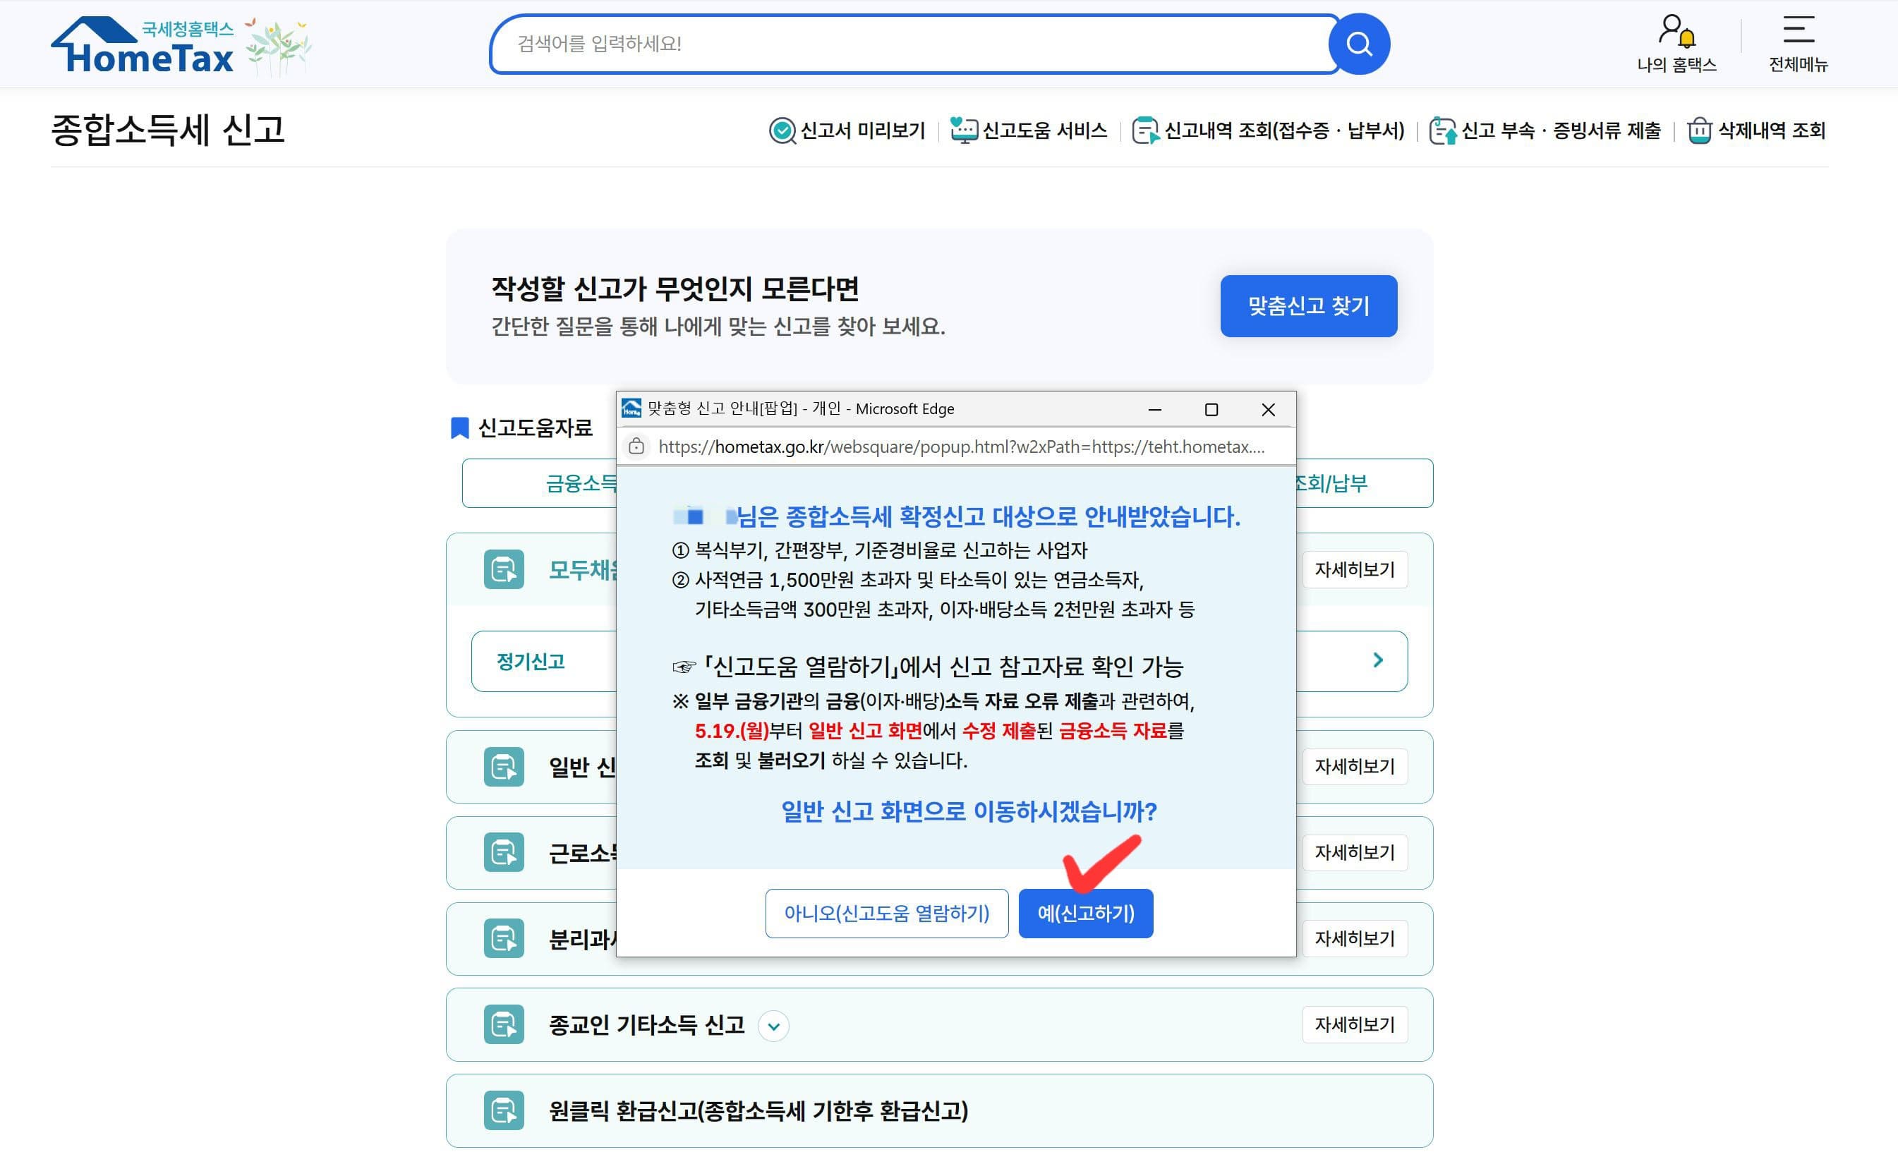Select the 조회/납부 tab

click(x=1341, y=483)
